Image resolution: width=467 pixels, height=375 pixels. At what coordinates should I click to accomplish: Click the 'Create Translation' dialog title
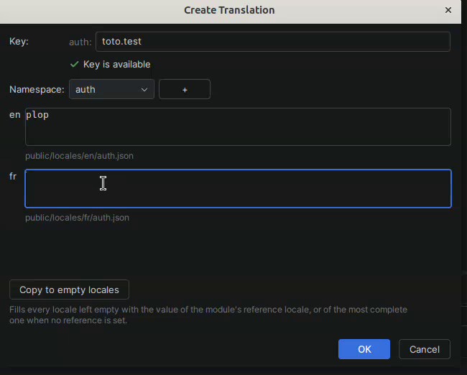pyautogui.click(x=229, y=10)
